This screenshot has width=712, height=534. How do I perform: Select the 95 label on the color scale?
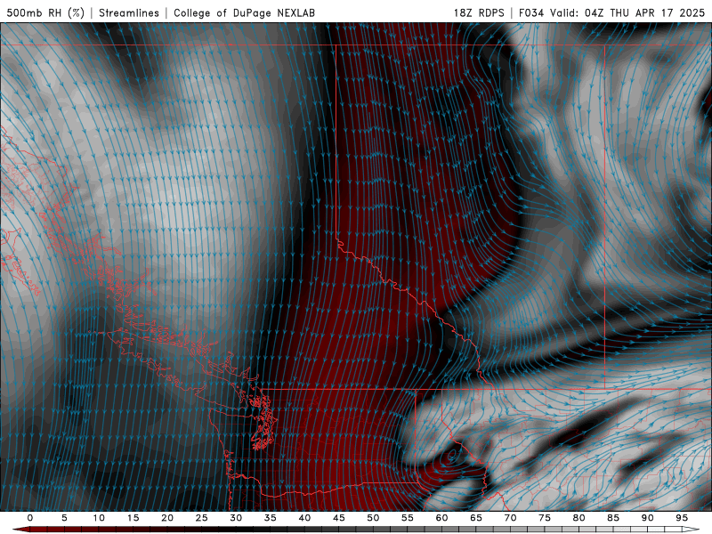[682, 518]
